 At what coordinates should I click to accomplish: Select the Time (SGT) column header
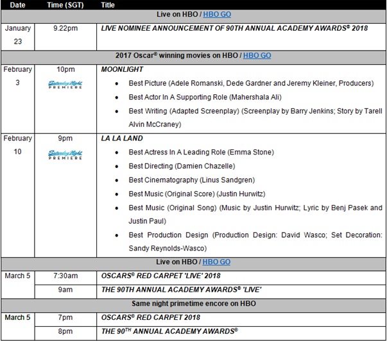[65, 5]
